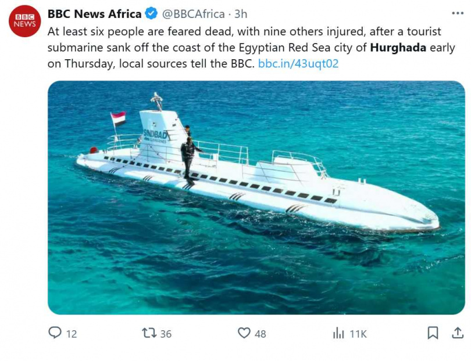
Task: Click the like count of 48
Action: click(x=260, y=334)
